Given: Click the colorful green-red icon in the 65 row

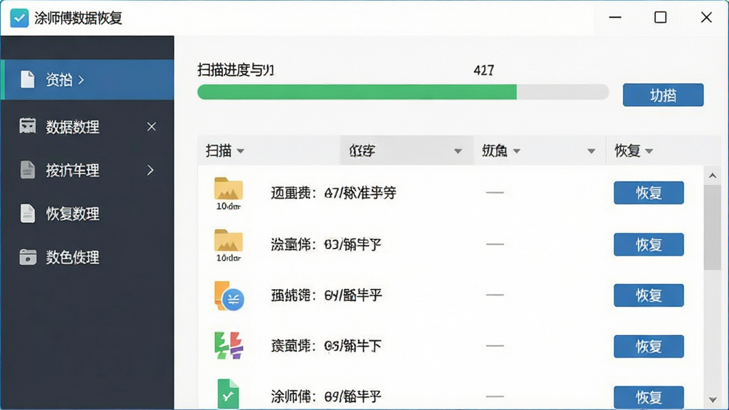Looking at the screenshot, I should (x=229, y=345).
